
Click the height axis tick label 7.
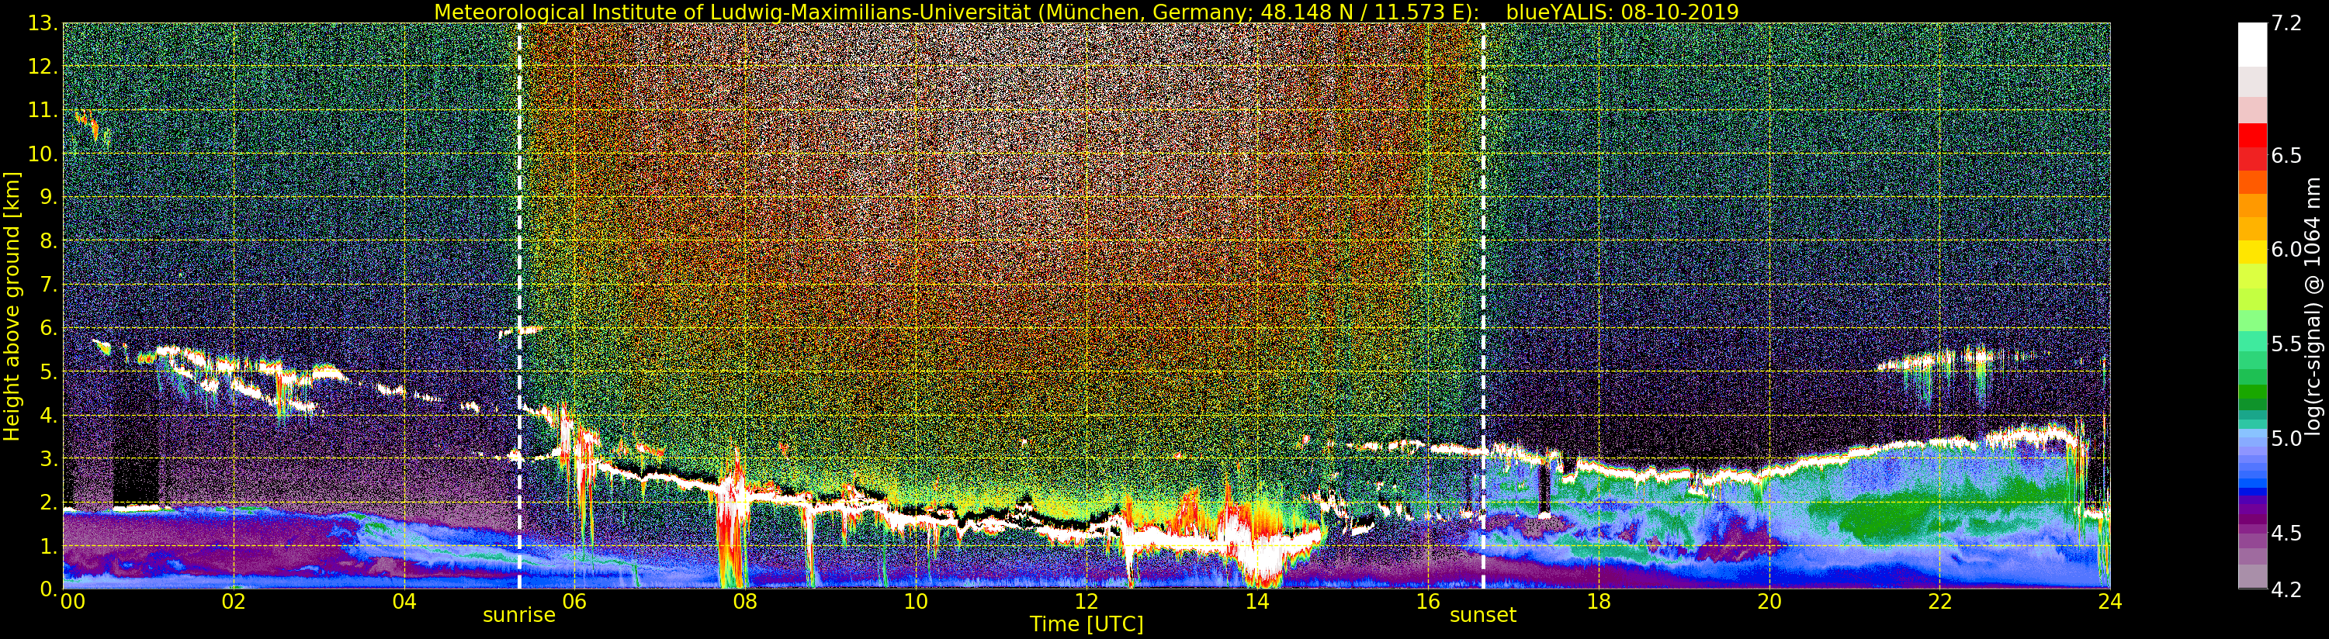(x=49, y=285)
